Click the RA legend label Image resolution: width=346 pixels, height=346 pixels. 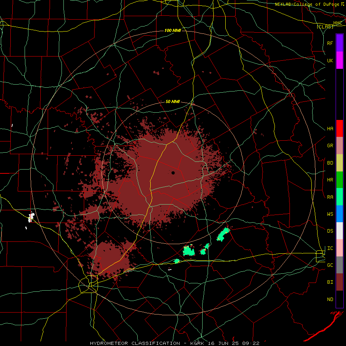(x=330, y=197)
